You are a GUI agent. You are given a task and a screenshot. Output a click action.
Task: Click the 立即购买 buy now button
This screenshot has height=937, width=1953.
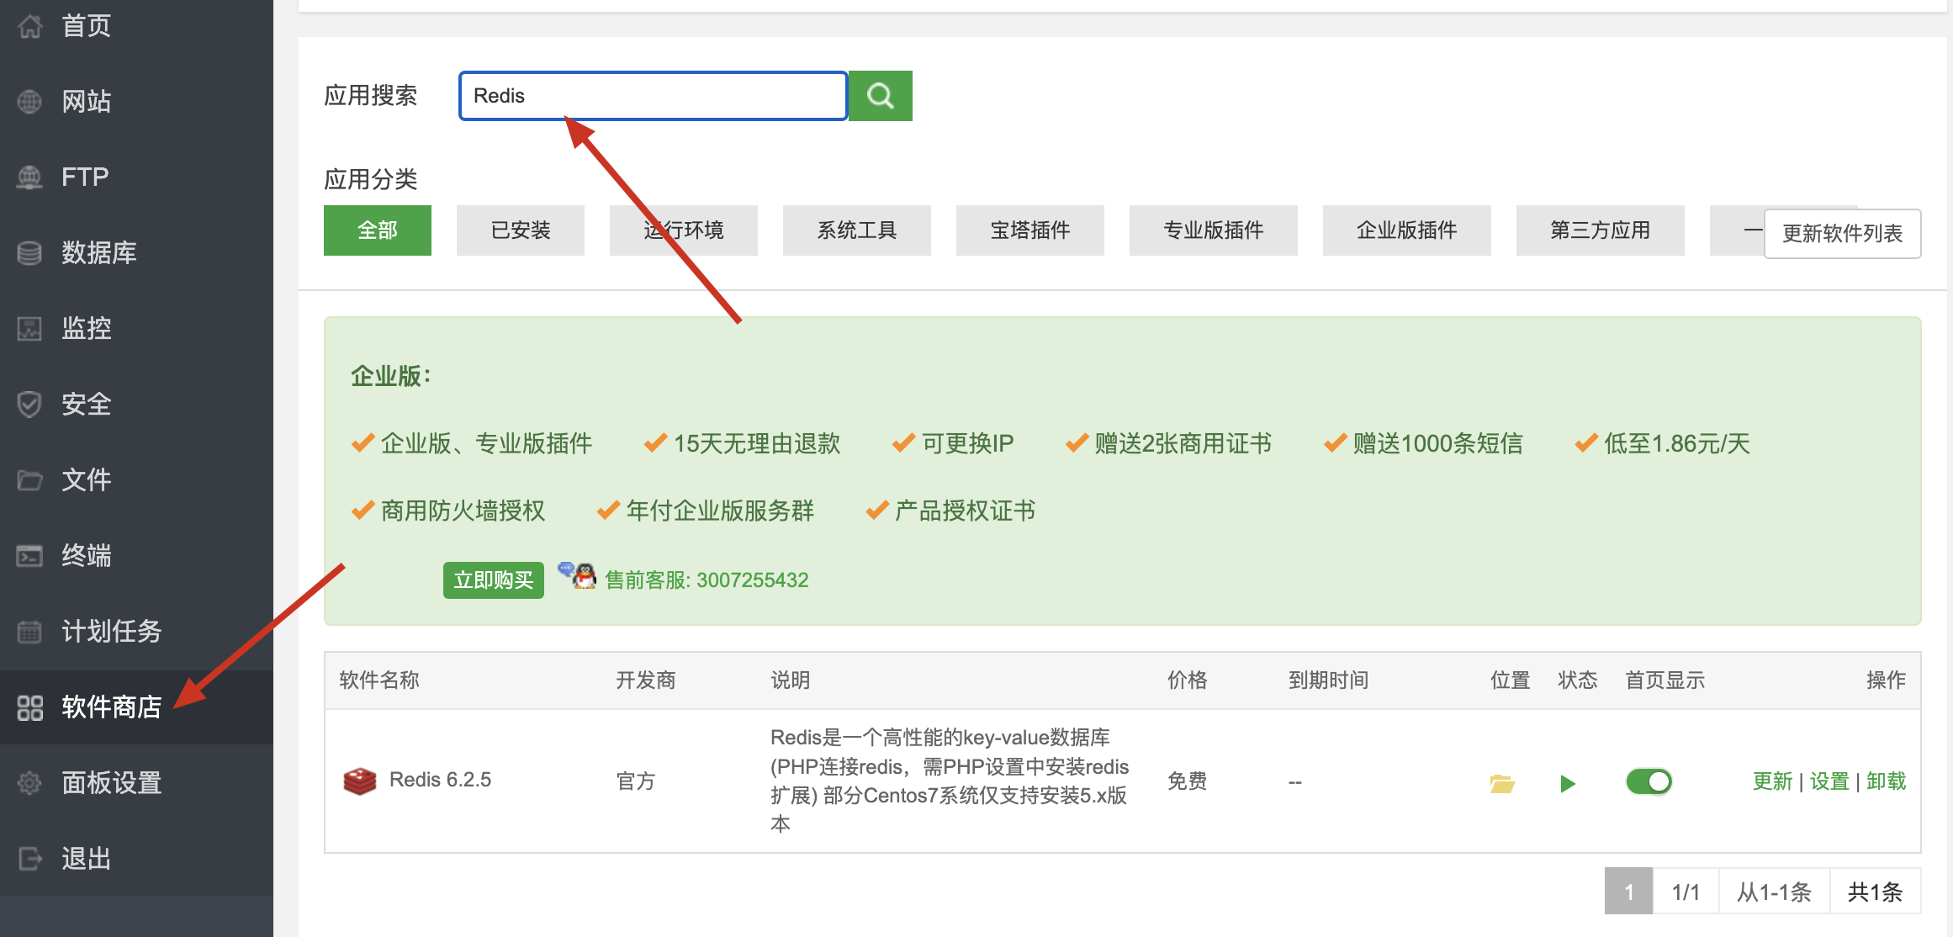493,580
